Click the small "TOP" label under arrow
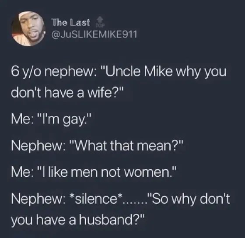The height and width of the screenshot is (238, 245). [x=100, y=26]
